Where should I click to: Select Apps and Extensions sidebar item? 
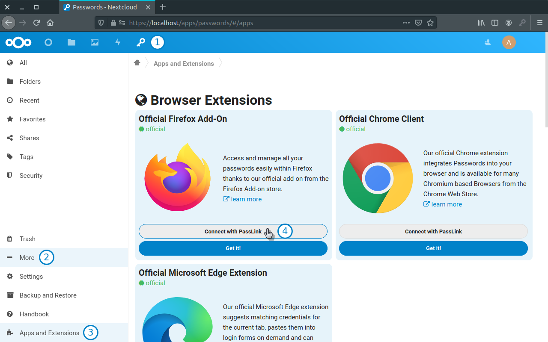[64, 333]
